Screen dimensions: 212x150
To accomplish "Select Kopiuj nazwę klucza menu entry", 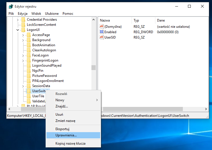I will coord(73,143).
